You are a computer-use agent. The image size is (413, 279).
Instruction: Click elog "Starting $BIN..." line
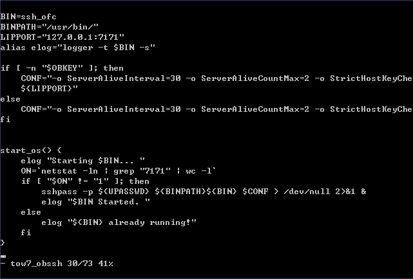coord(82,161)
